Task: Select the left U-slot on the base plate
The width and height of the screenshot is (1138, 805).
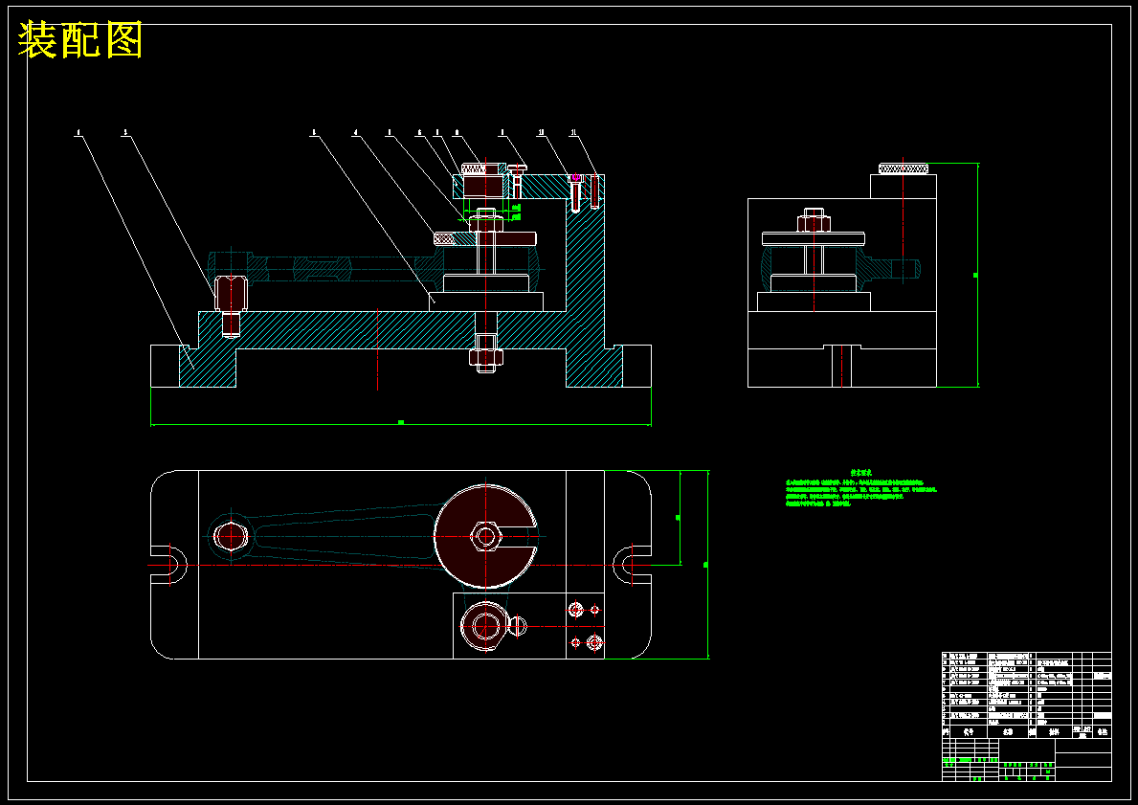Action: pyautogui.click(x=169, y=564)
